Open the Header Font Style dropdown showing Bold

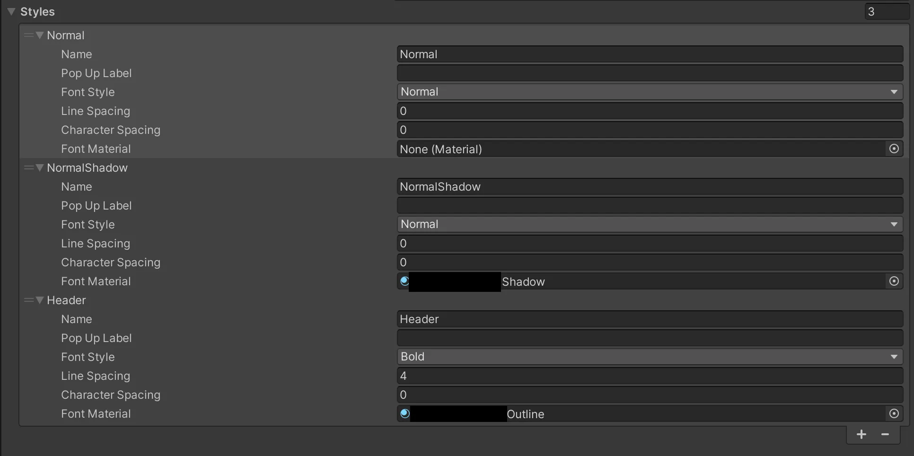(x=649, y=357)
